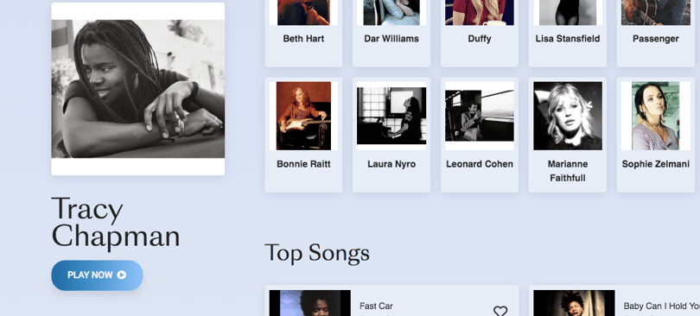This screenshot has width=700, height=316.
Task: Open the Baby Can I Hold You title
Action: pyautogui.click(x=662, y=307)
